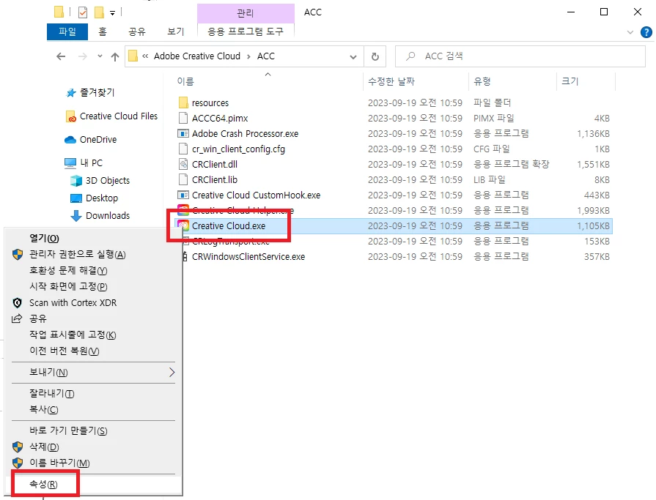Click the new folder quick access icon
This screenshot has width=656, height=500.
tap(99, 12)
